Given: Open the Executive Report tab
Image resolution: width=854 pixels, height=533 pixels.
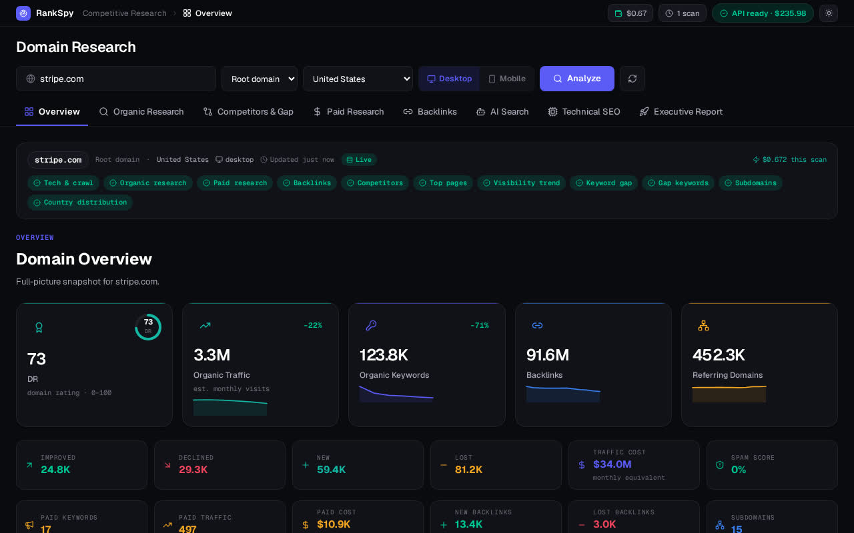Looking at the screenshot, I should click(681, 112).
